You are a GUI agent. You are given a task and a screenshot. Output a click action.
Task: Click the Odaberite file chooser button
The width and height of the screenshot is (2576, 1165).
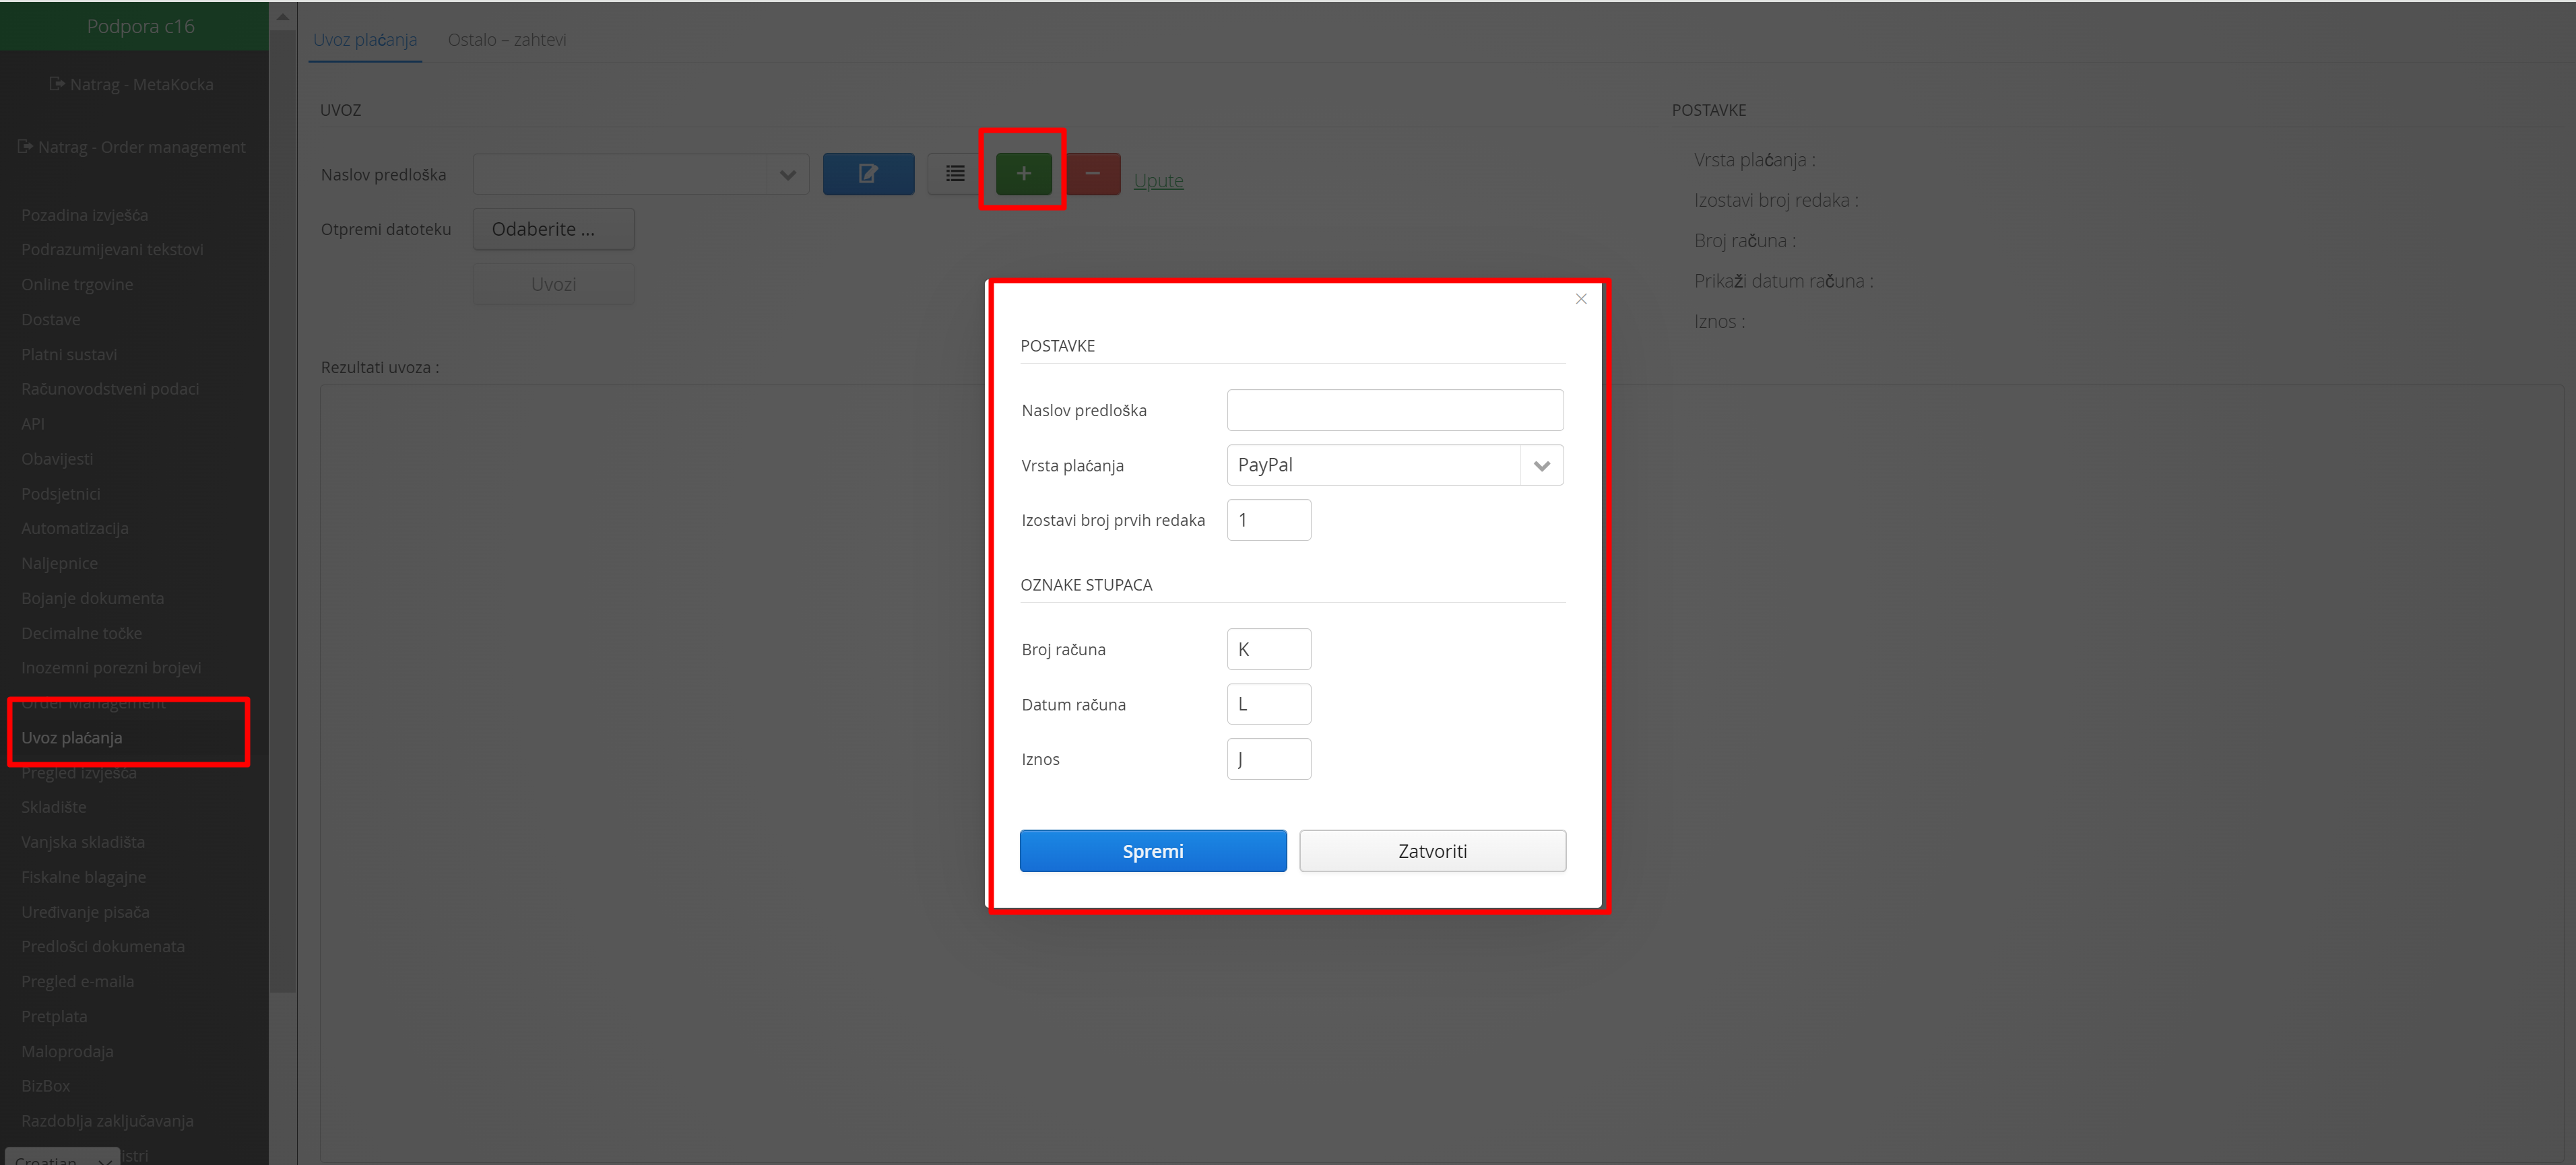point(553,229)
